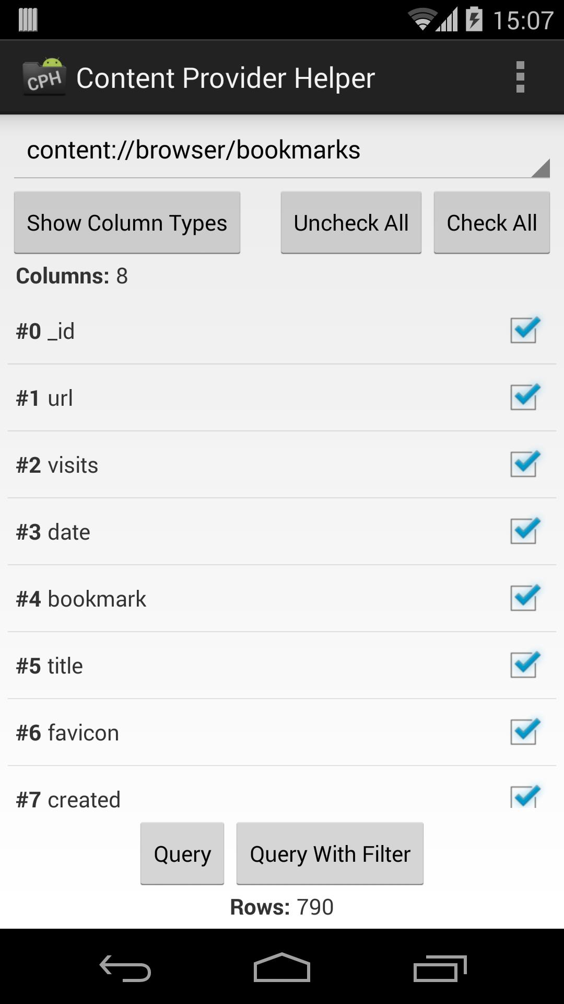Tap the Rows: 790 result count

pos(282,907)
